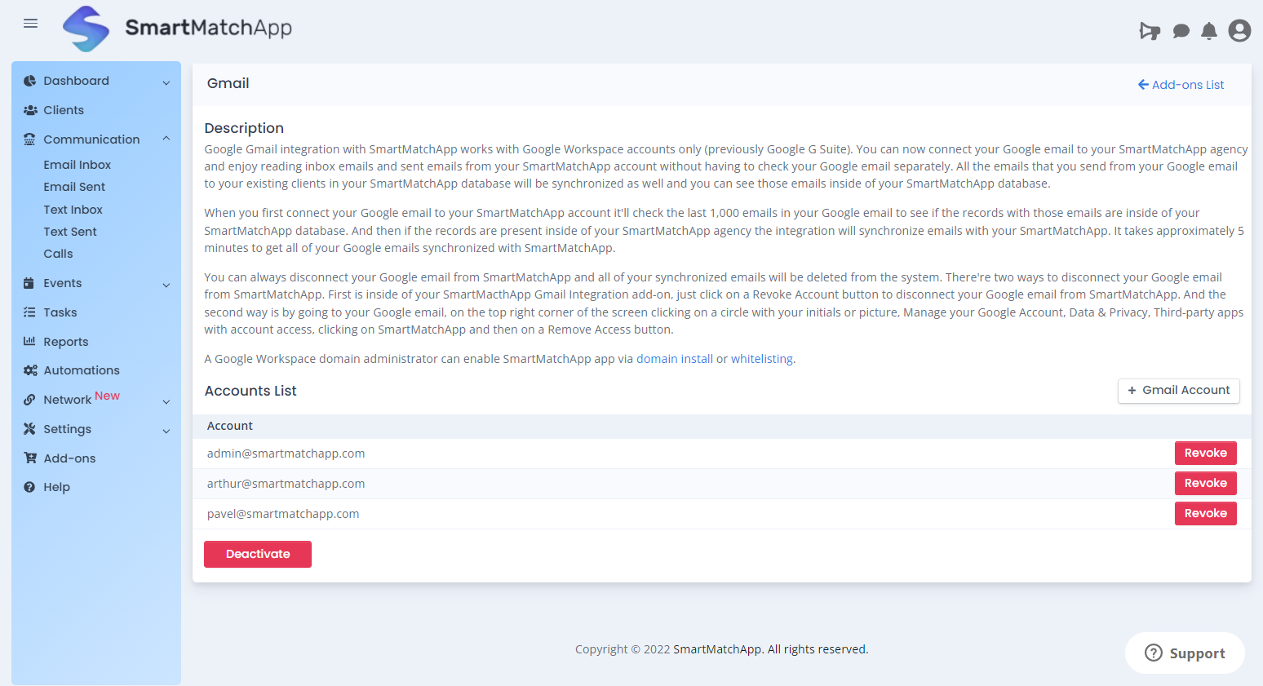1263x686 pixels.
Task: Go to Add-ons in the sidebar
Action: pyautogui.click(x=69, y=458)
